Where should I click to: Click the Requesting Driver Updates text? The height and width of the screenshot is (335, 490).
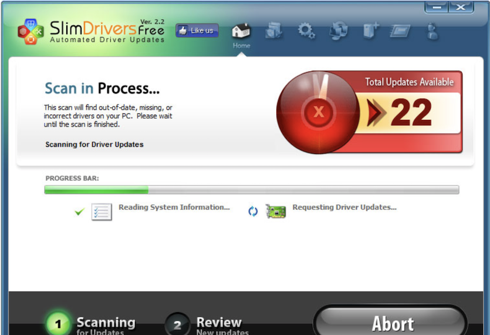(344, 207)
